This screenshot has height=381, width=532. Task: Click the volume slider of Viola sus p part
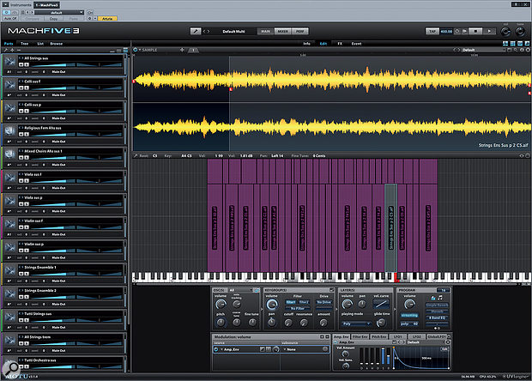(x=53, y=204)
